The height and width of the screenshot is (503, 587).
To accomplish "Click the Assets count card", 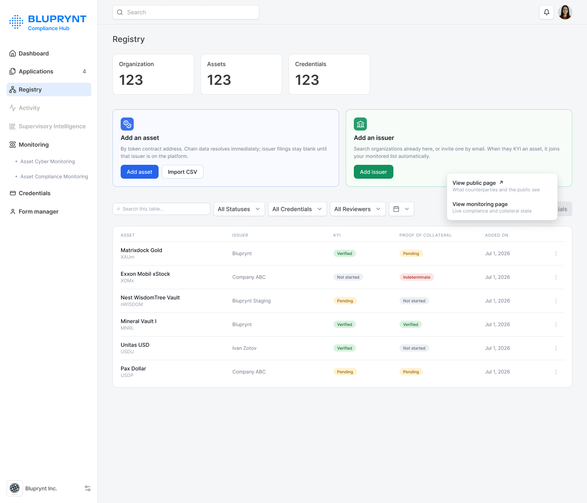I will 241,74.
